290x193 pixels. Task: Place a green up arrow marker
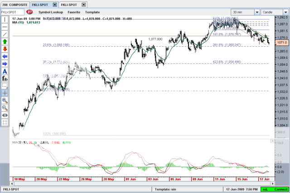click(5, 42)
